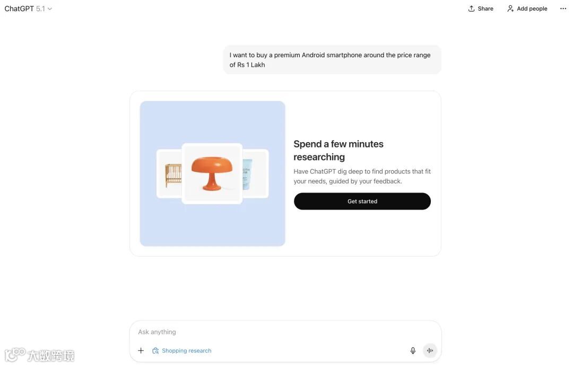Viewport: 573px width, 366px height.
Task: Click the Add people text label
Action: tap(532, 8)
